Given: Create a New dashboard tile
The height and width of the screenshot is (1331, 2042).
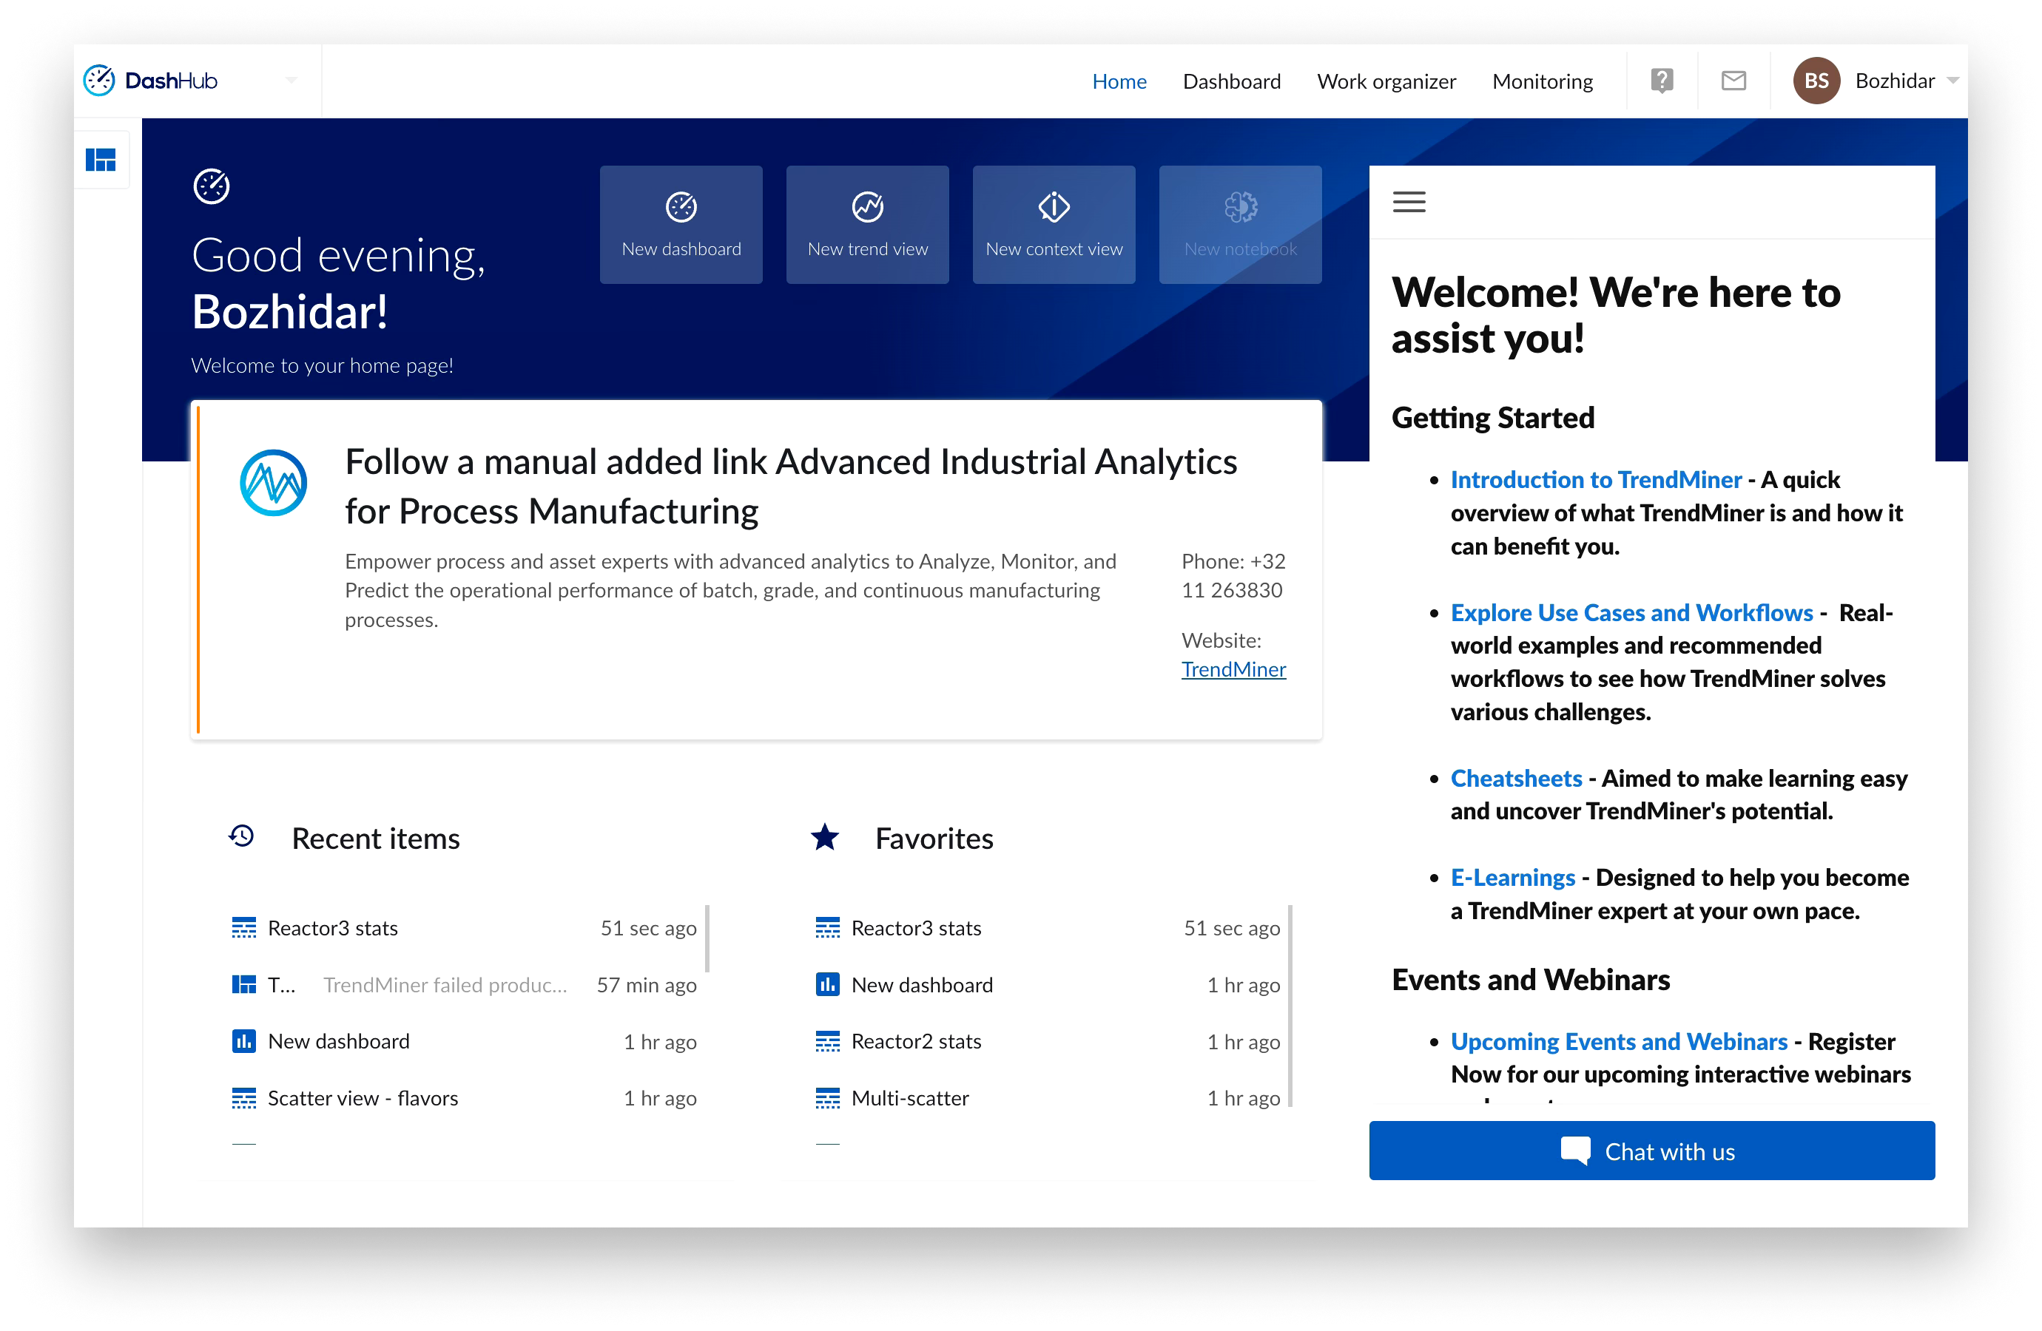Looking at the screenshot, I should (681, 225).
